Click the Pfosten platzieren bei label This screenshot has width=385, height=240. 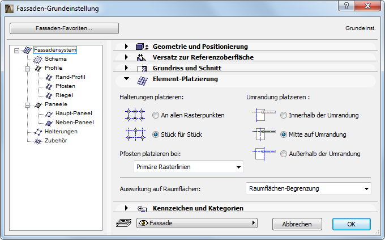click(150, 154)
